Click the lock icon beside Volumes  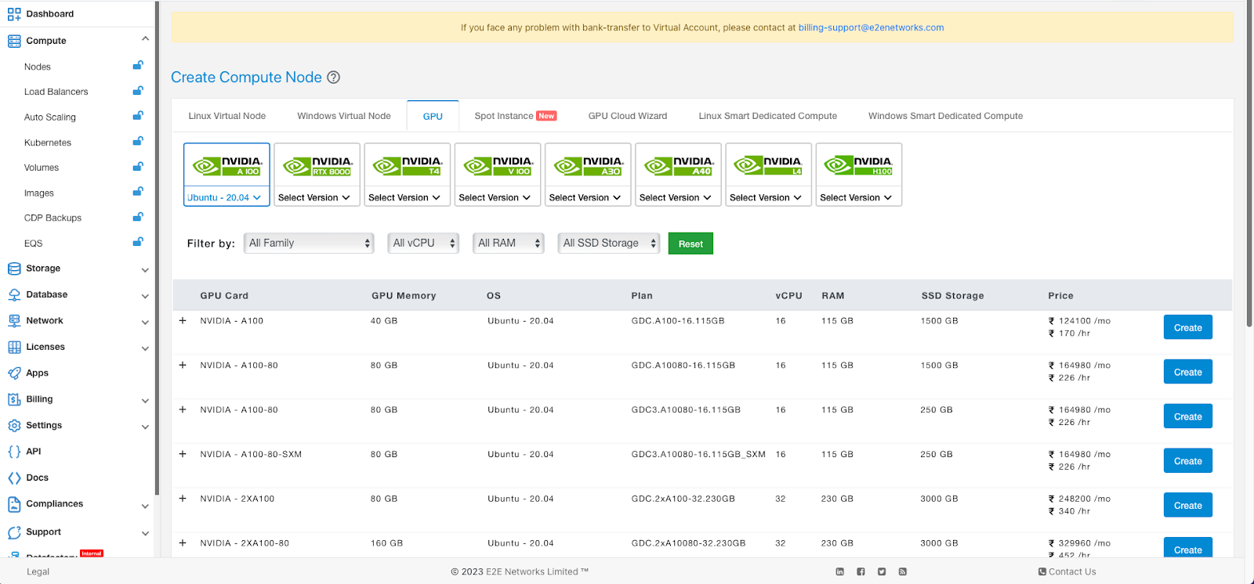tap(138, 167)
